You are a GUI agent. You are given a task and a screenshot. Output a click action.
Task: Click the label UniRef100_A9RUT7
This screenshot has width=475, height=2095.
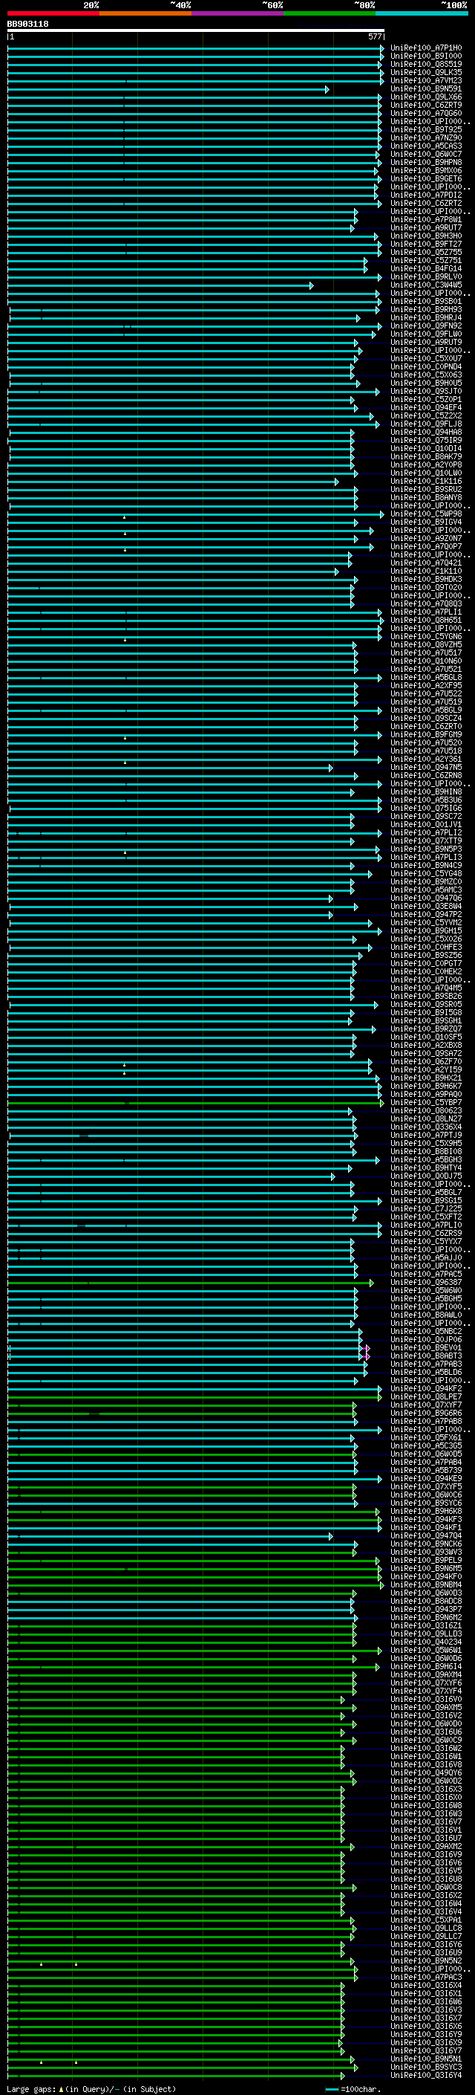(x=426, y=227)
